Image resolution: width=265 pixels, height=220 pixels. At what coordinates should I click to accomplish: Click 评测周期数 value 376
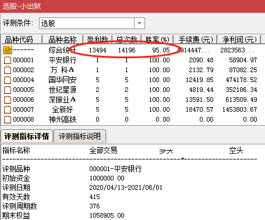94,206
